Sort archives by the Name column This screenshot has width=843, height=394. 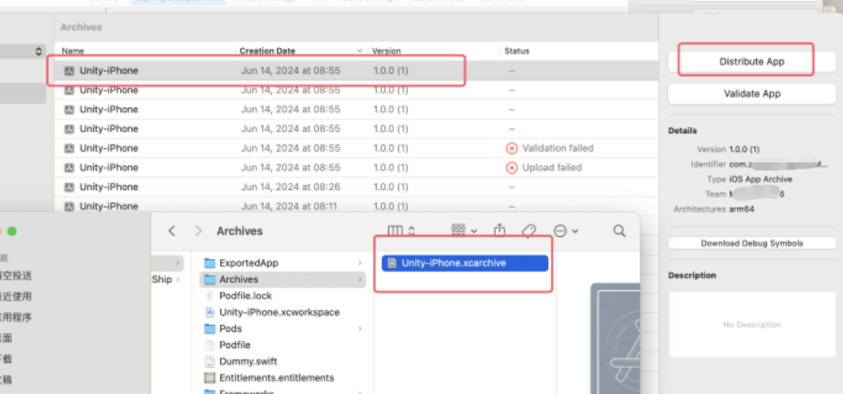coord(73,51)
